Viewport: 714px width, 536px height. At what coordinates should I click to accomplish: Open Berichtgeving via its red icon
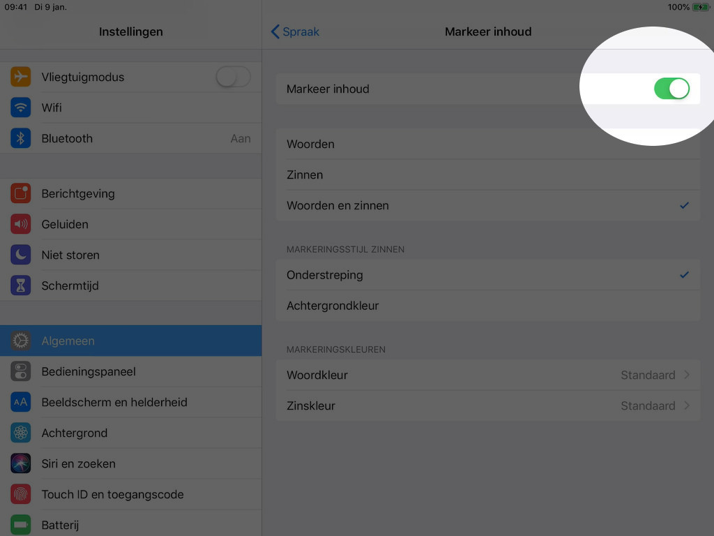[20, 193]
